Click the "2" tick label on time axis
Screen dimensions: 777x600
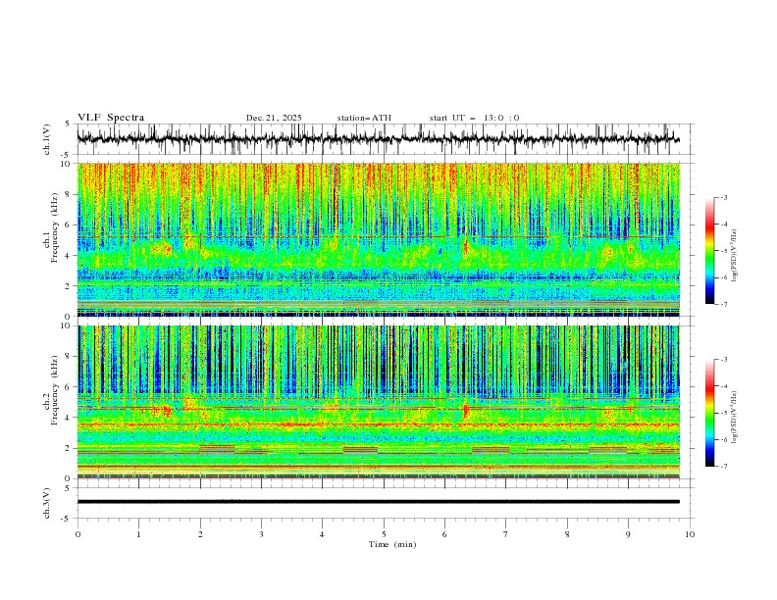click(200, 534)
